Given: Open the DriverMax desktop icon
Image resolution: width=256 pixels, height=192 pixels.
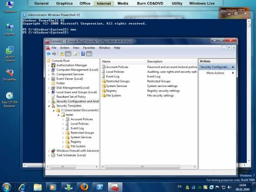Looking at the screenshot, I should click(10, 75).
